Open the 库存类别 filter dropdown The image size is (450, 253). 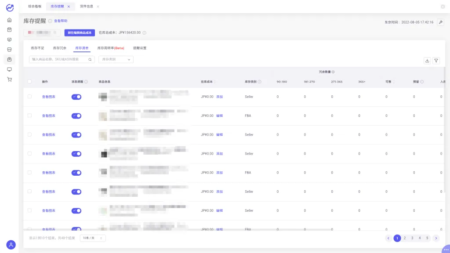pyautogui.click(x=116, y=59)
